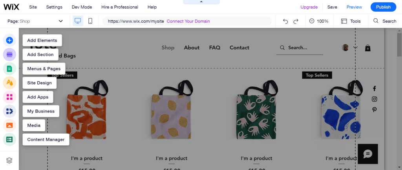402x170 pixels.
Task: Switch to desktop editor view
Action: tap(78, 21)
